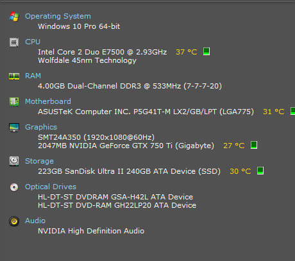Click the SSD temperature status icon
The height and width of the screenshot is (261, 295).
tap(260, 171)
